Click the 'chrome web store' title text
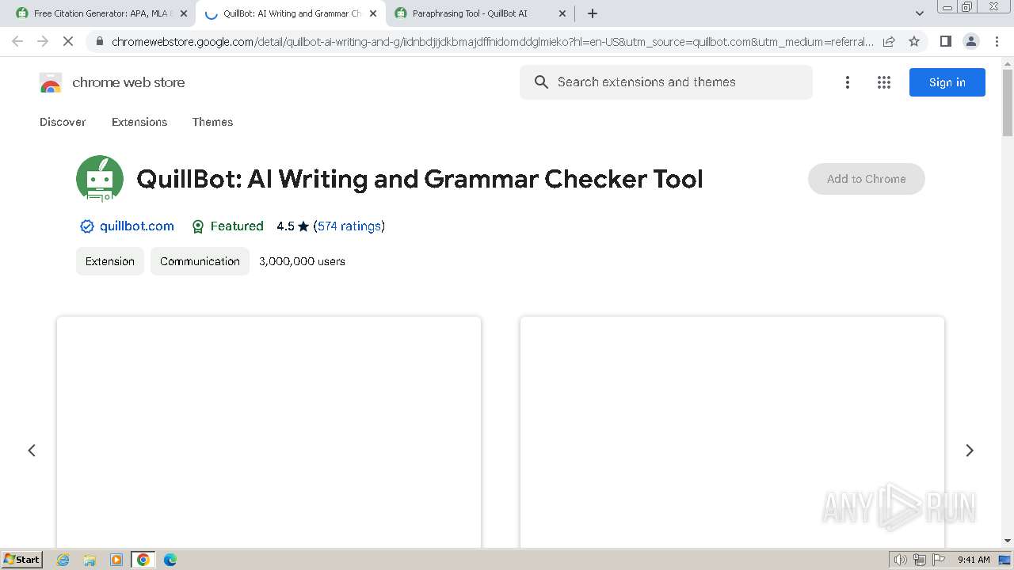This screenshot has width=1014, height=570. coord(128,82)
